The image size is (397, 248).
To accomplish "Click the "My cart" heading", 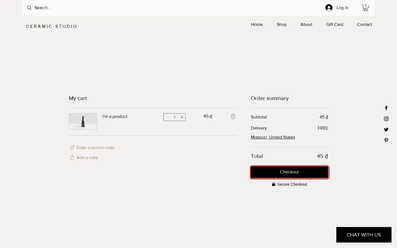I will [78, 98].
